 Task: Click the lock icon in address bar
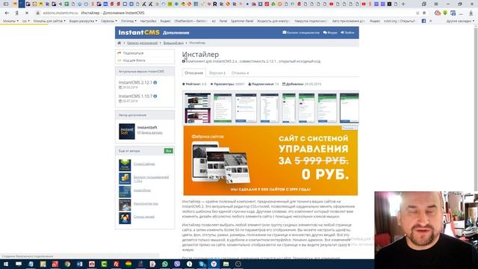pyautogui.click(x=38, y=13)
